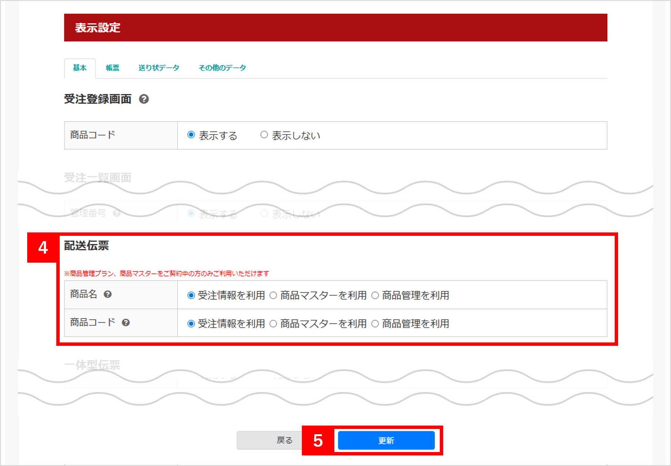Open help for 受注登録画面 heading
Viewport: 671px width, 466px height.
point(144,99)
